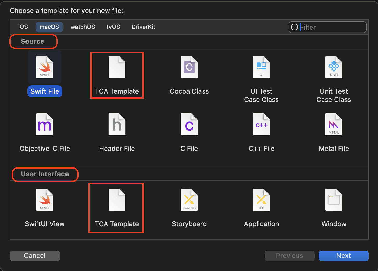Viewport: 378px width, 271px height.
Task: Click the "Unit Test Case Class" label
Action: (334, 95)
